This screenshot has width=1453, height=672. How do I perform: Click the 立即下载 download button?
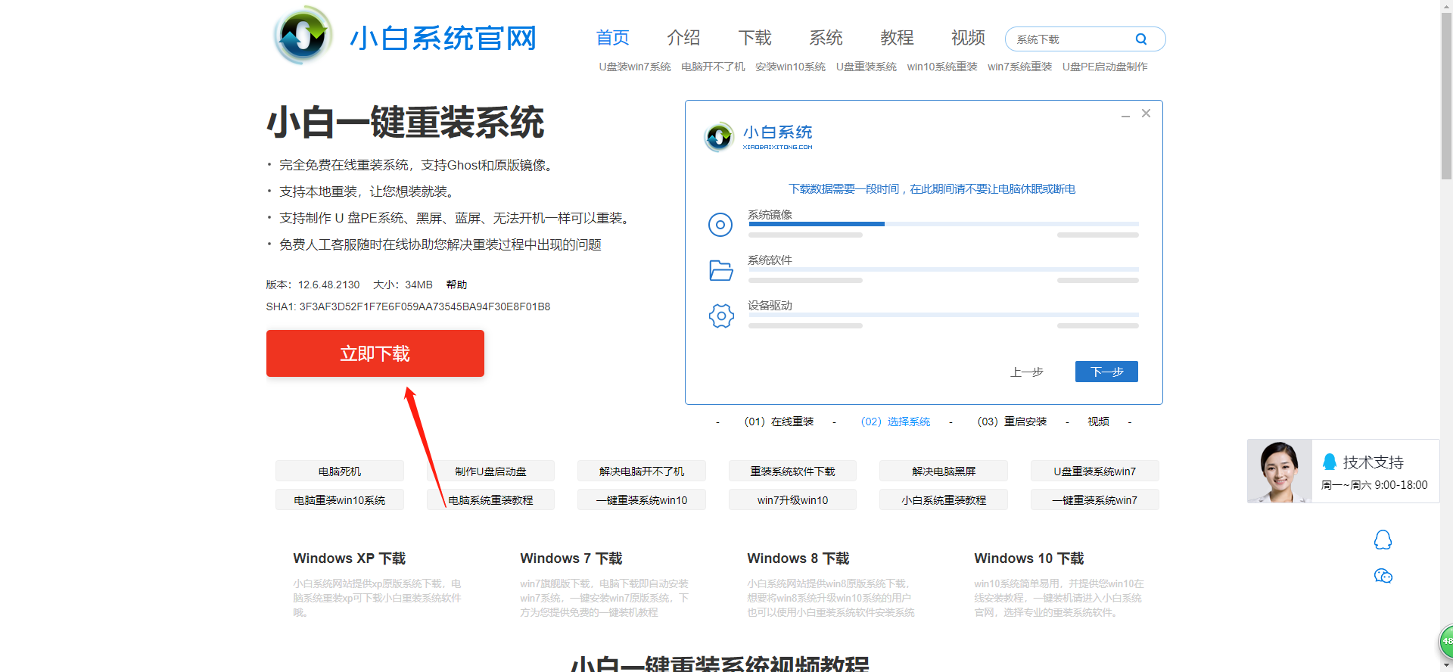[375, 353]
